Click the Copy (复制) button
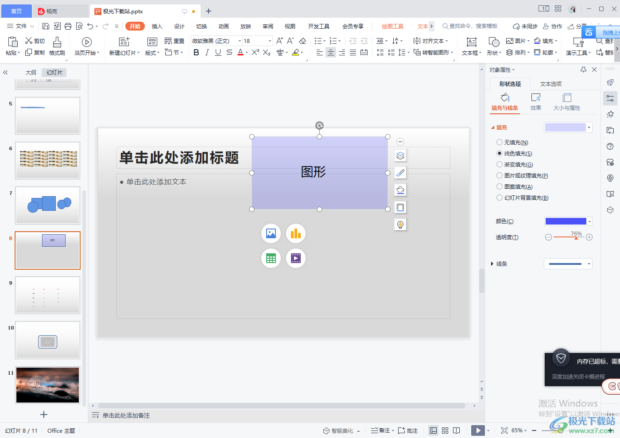Screen dimensions: 620x438 [x=35, y=52]
